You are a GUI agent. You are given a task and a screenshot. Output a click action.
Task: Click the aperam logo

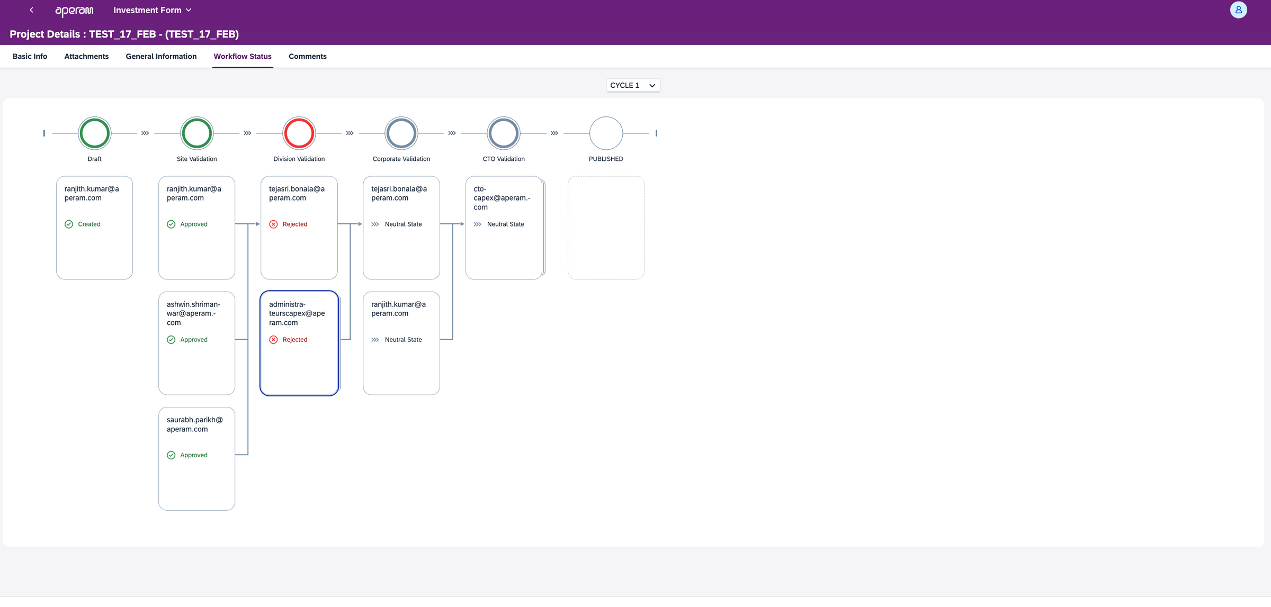point(74,11)
